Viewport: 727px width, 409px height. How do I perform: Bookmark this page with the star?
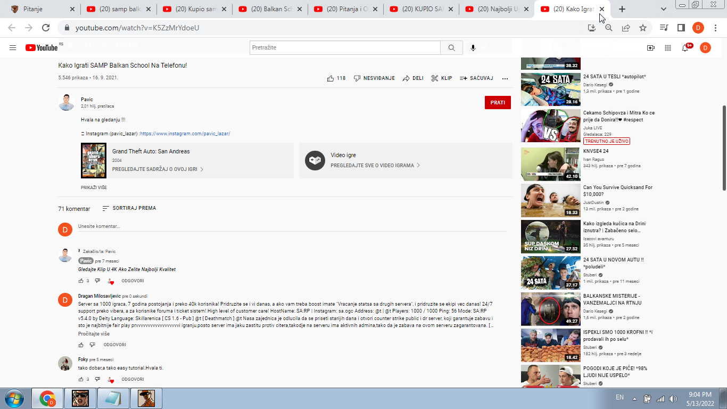pos(642,28)
